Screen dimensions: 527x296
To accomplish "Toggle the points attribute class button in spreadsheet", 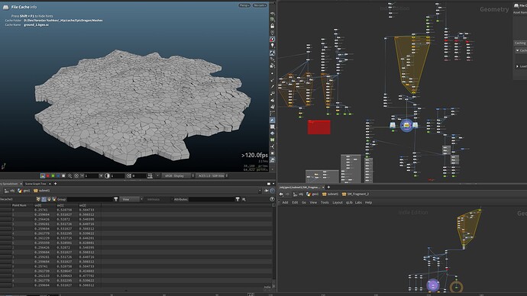I will point(44,199).
